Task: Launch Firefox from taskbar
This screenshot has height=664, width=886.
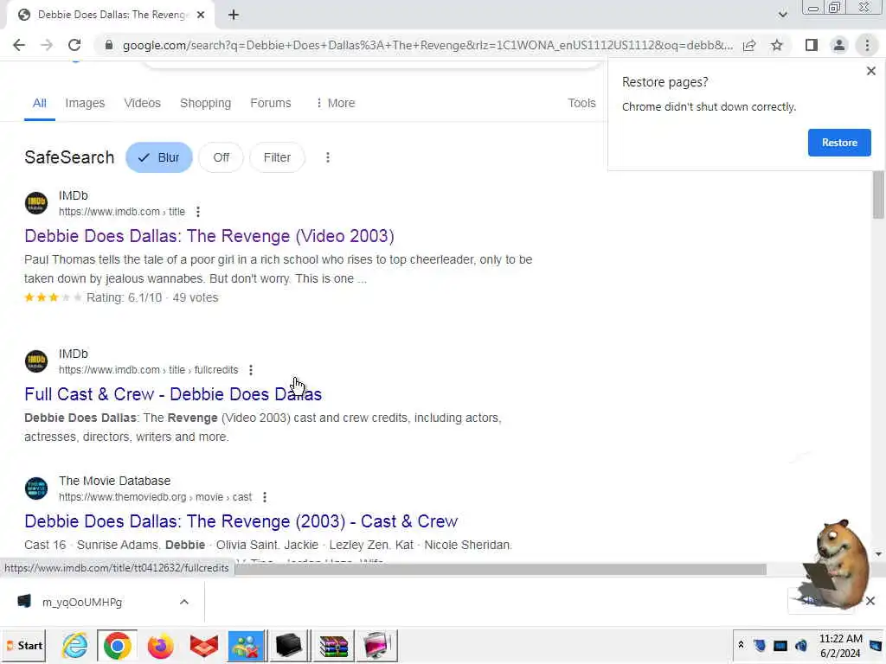Action: tap(160, 645)
